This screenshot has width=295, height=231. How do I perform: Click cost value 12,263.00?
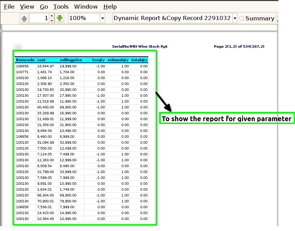click(45, 160)
